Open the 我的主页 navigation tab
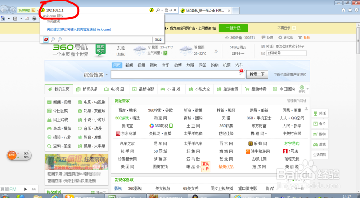The height and width of the screenshot is (198, 360). point(59,89)
